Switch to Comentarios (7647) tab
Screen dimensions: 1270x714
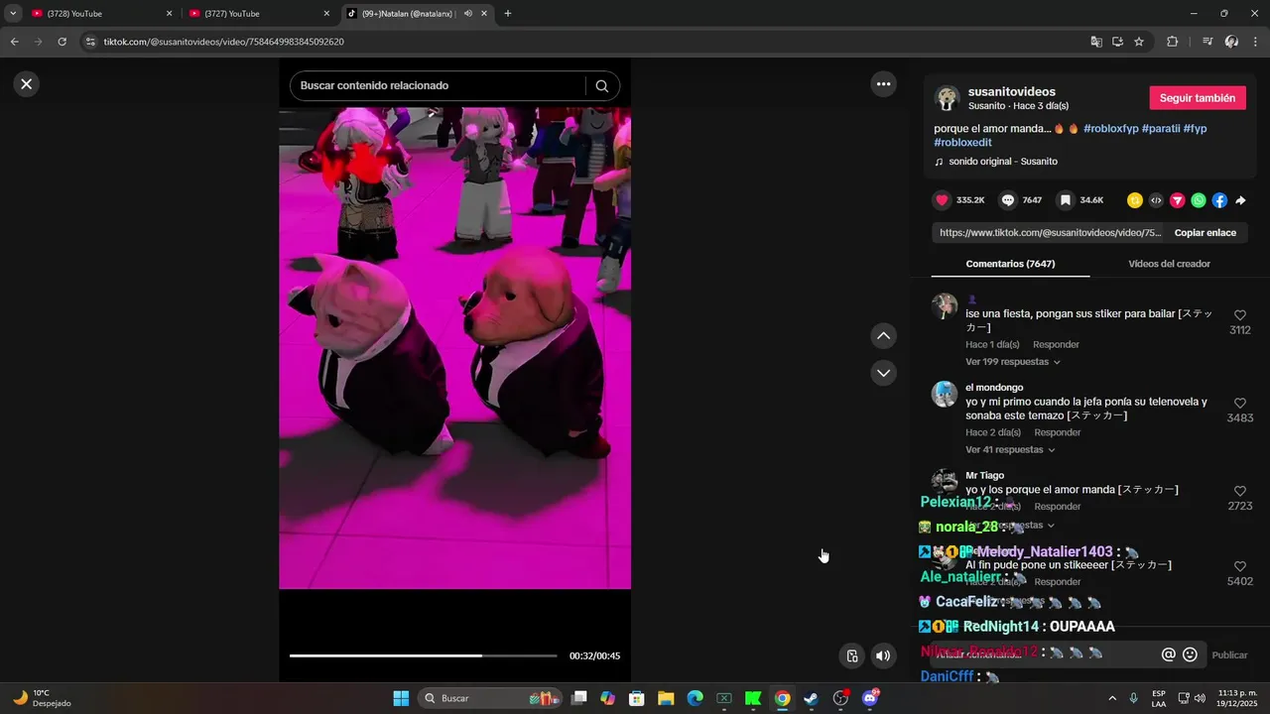(x=1010, y=264)
